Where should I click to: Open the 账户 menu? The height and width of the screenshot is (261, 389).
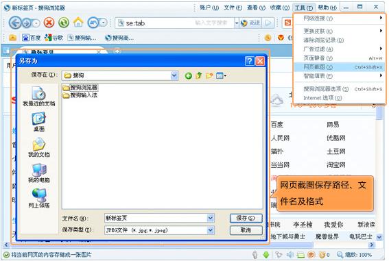(x=209, y=8)
